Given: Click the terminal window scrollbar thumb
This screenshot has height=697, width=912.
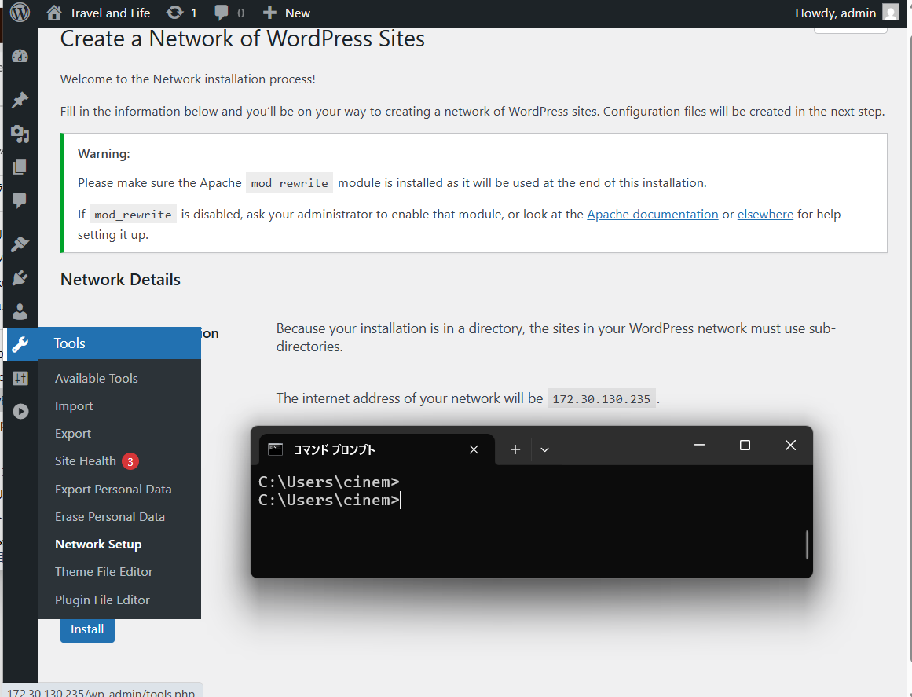Looking at the screenshot, I should [807, 545].
